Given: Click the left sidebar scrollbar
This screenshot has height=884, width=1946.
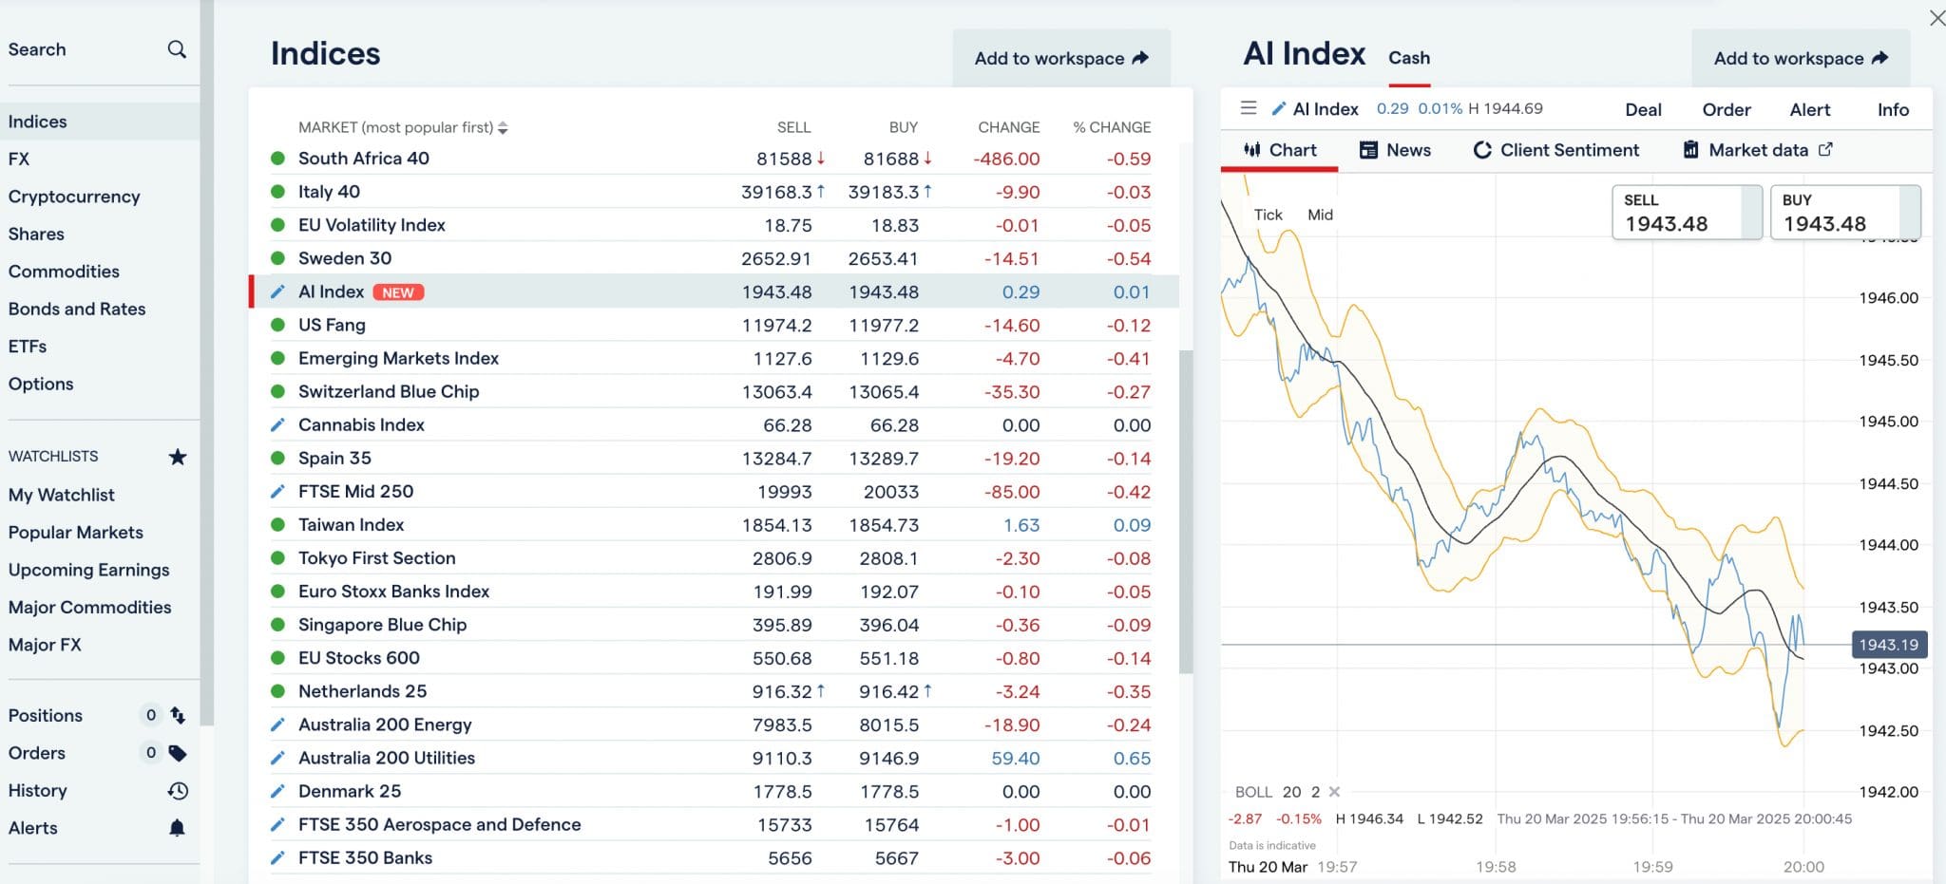Looking at the screenshot, I should pyautogui.click(x=207, y=364).
